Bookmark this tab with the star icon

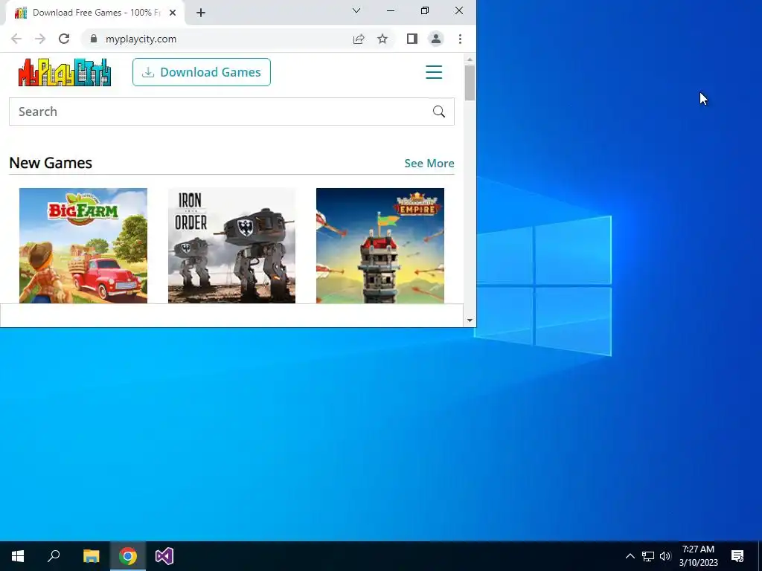tap(382, 39)
